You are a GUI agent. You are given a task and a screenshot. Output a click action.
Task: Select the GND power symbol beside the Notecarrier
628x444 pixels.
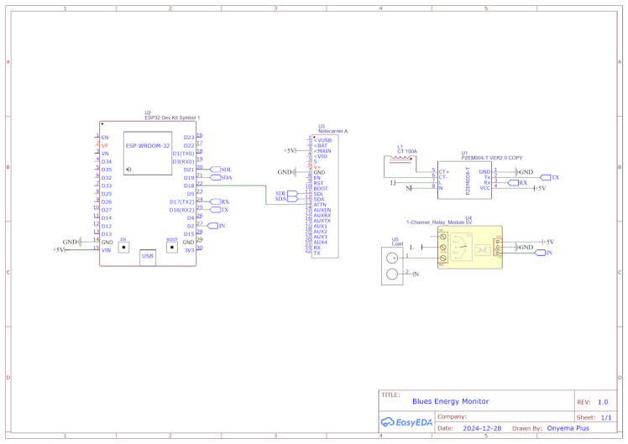[x=287, y=172]
